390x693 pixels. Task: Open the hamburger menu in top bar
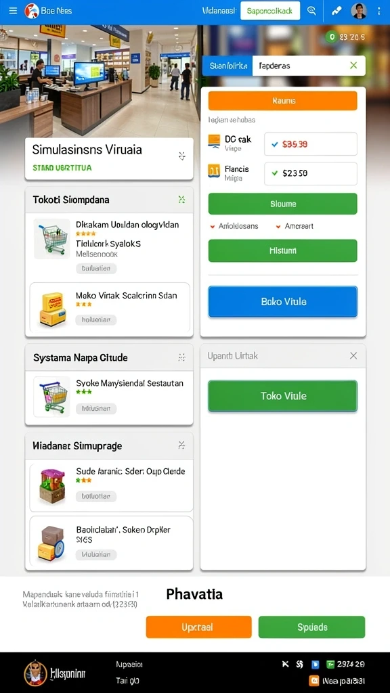point(14,11)
